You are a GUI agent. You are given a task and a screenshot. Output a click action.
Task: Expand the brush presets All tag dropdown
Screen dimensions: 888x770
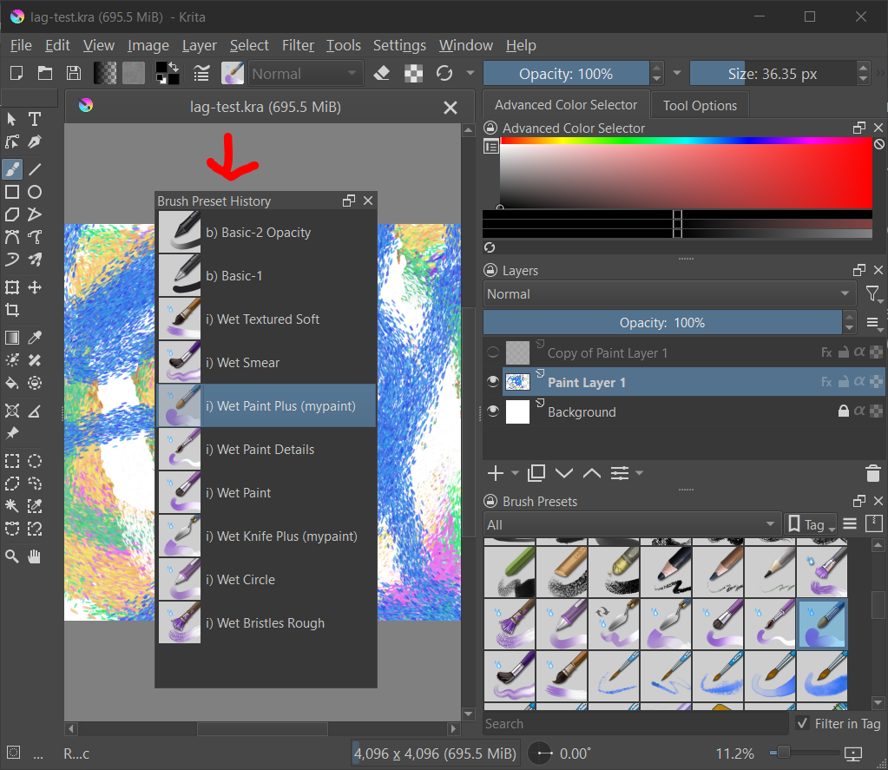point(631,524)
